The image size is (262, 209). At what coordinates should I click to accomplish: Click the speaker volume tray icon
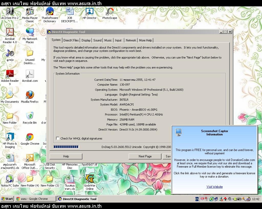(x=230, y=199)
